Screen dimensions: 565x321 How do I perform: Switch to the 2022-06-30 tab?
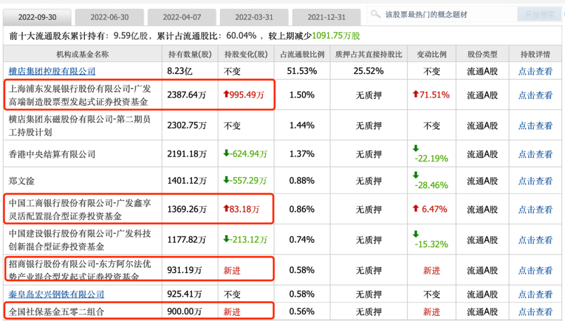pos(109,17)
